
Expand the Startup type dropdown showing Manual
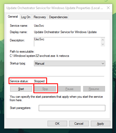click(69, 64)
